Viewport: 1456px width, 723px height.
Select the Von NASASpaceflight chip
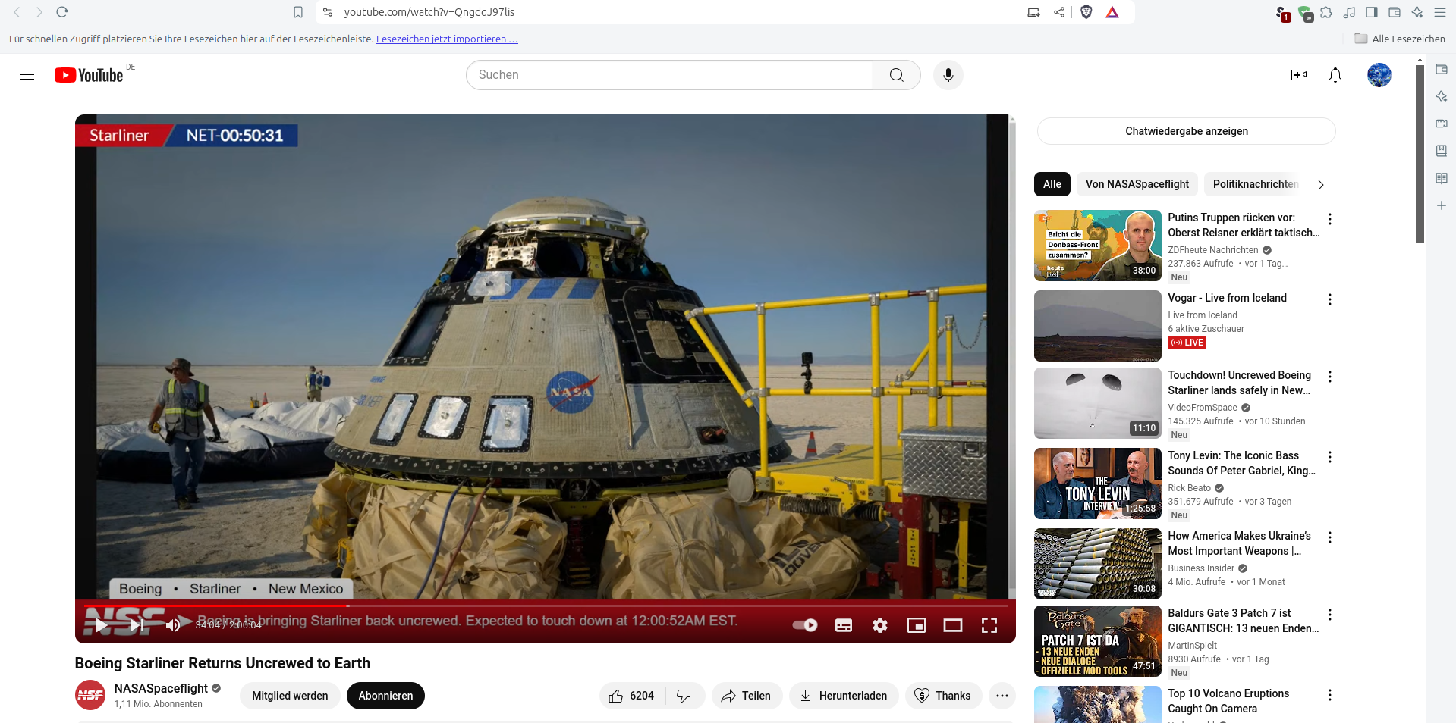coord(1137,184)
